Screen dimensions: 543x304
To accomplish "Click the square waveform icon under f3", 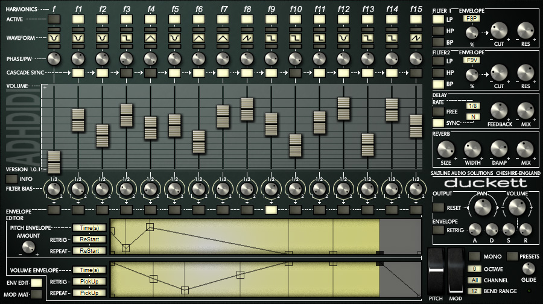I will [x=126, y=39].
